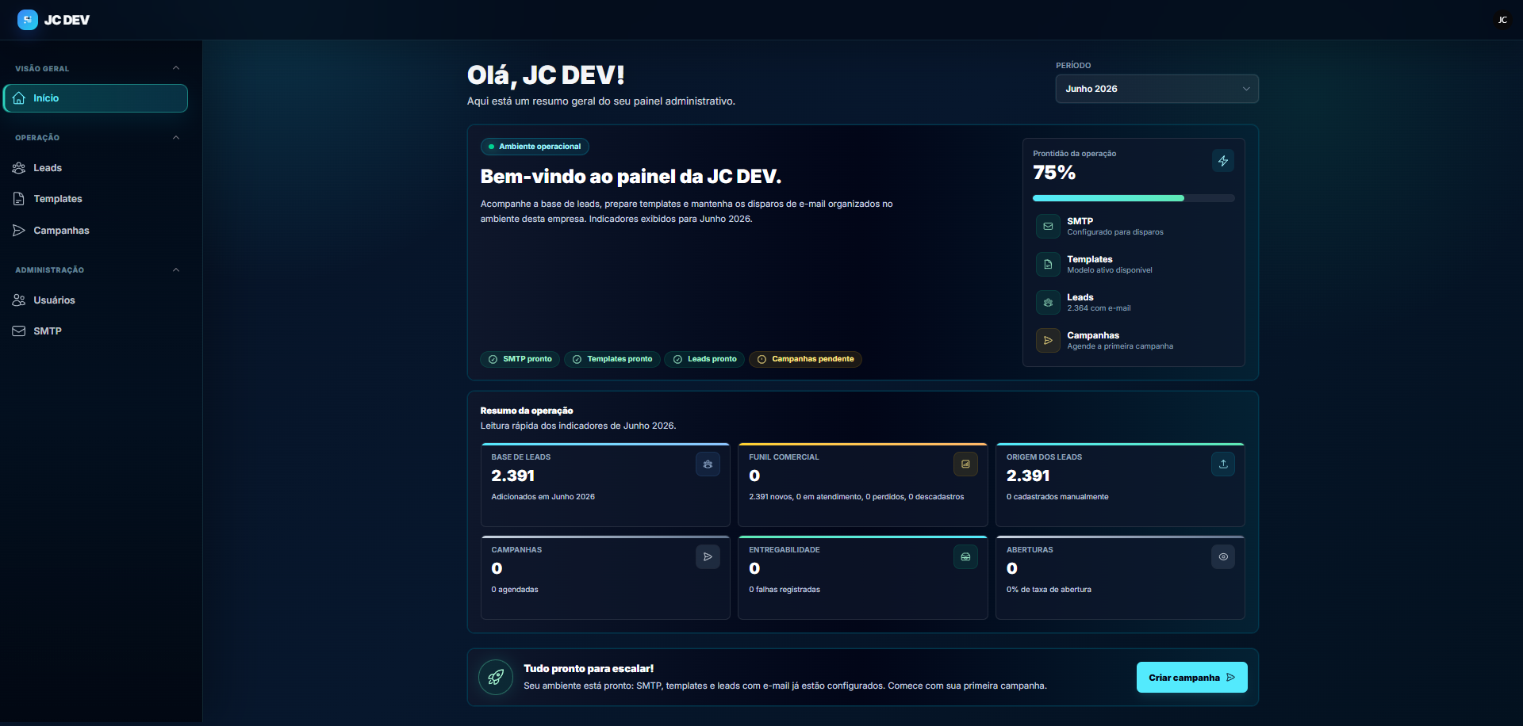Click the Templates pronto status chip
This screenshot has height=726, width=1523.
612,360
